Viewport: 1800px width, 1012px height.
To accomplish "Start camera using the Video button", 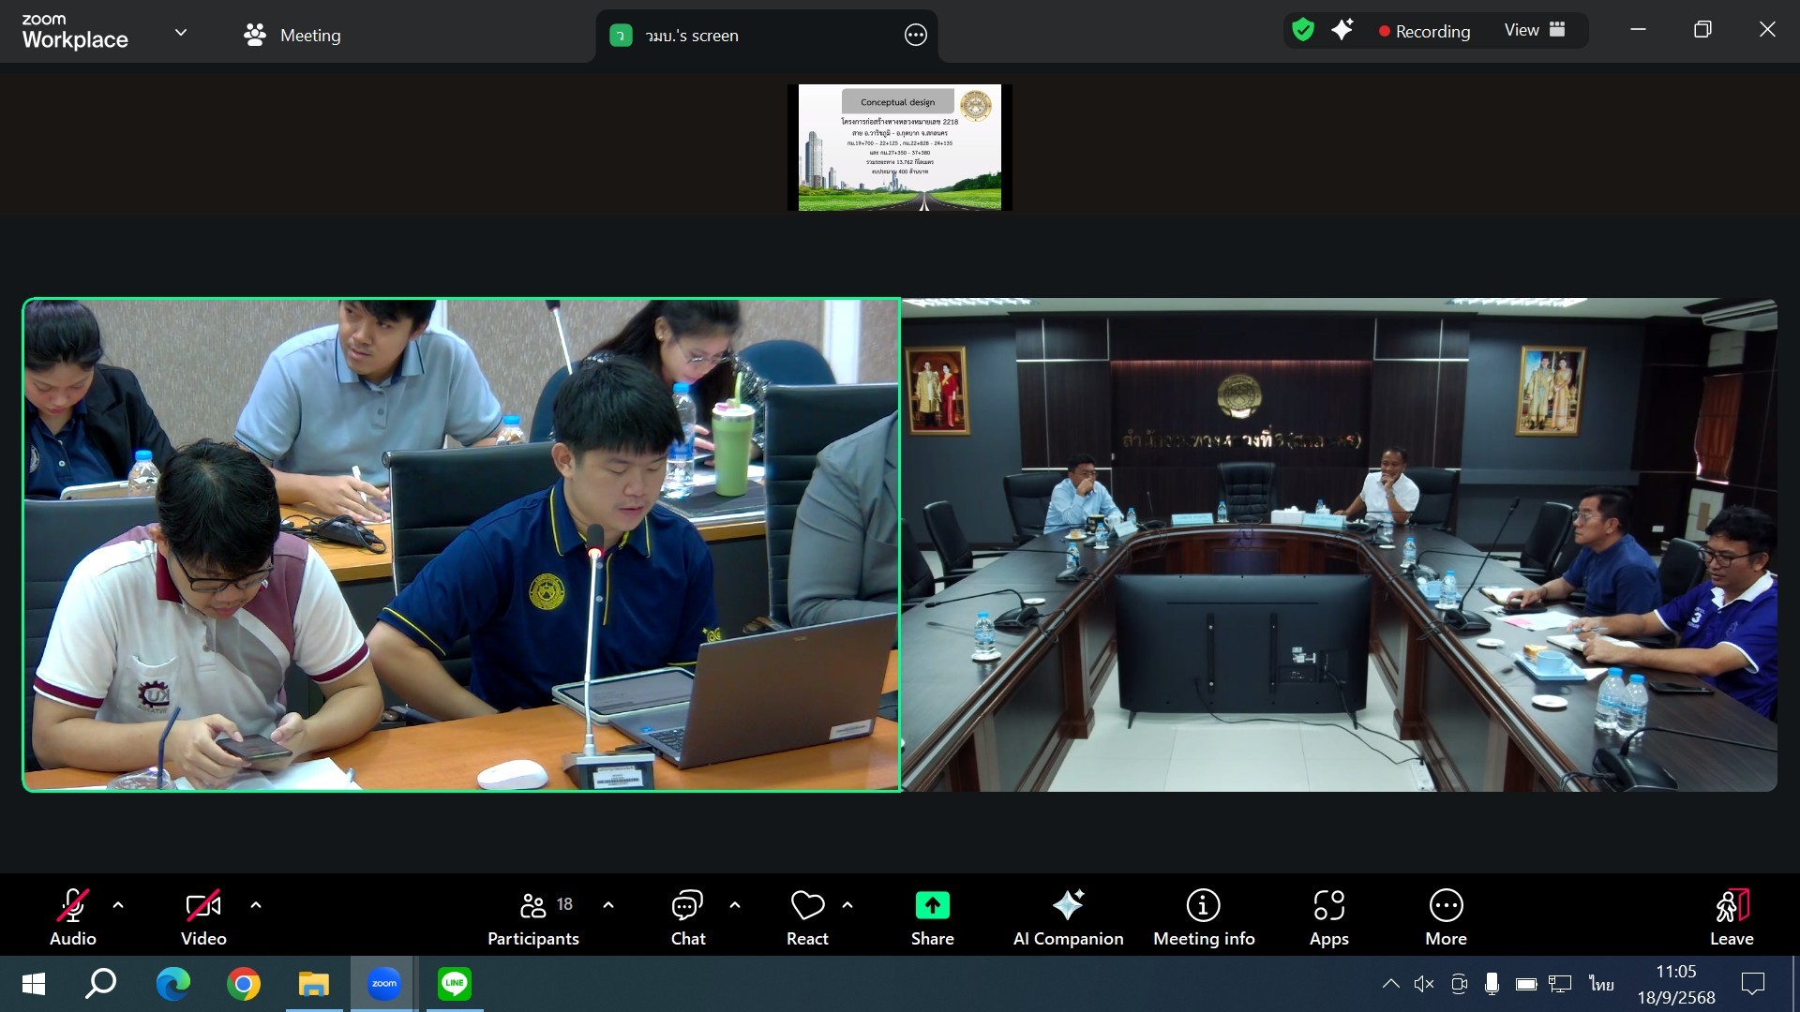I will [203, 916].
